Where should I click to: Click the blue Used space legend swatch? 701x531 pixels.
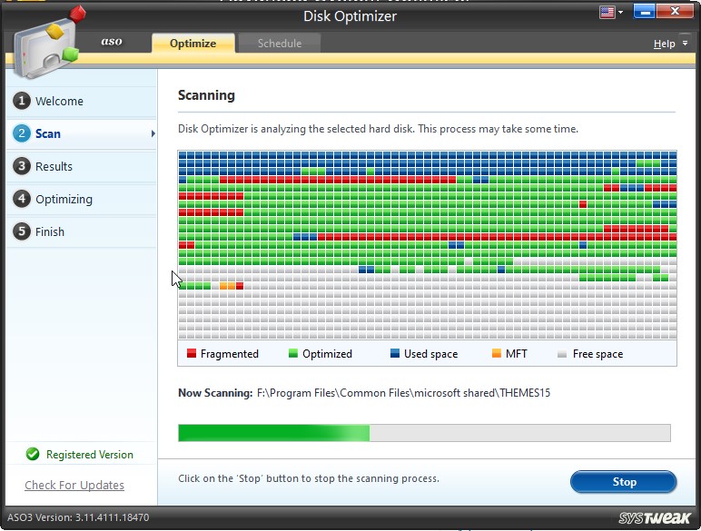coord(395,354)
